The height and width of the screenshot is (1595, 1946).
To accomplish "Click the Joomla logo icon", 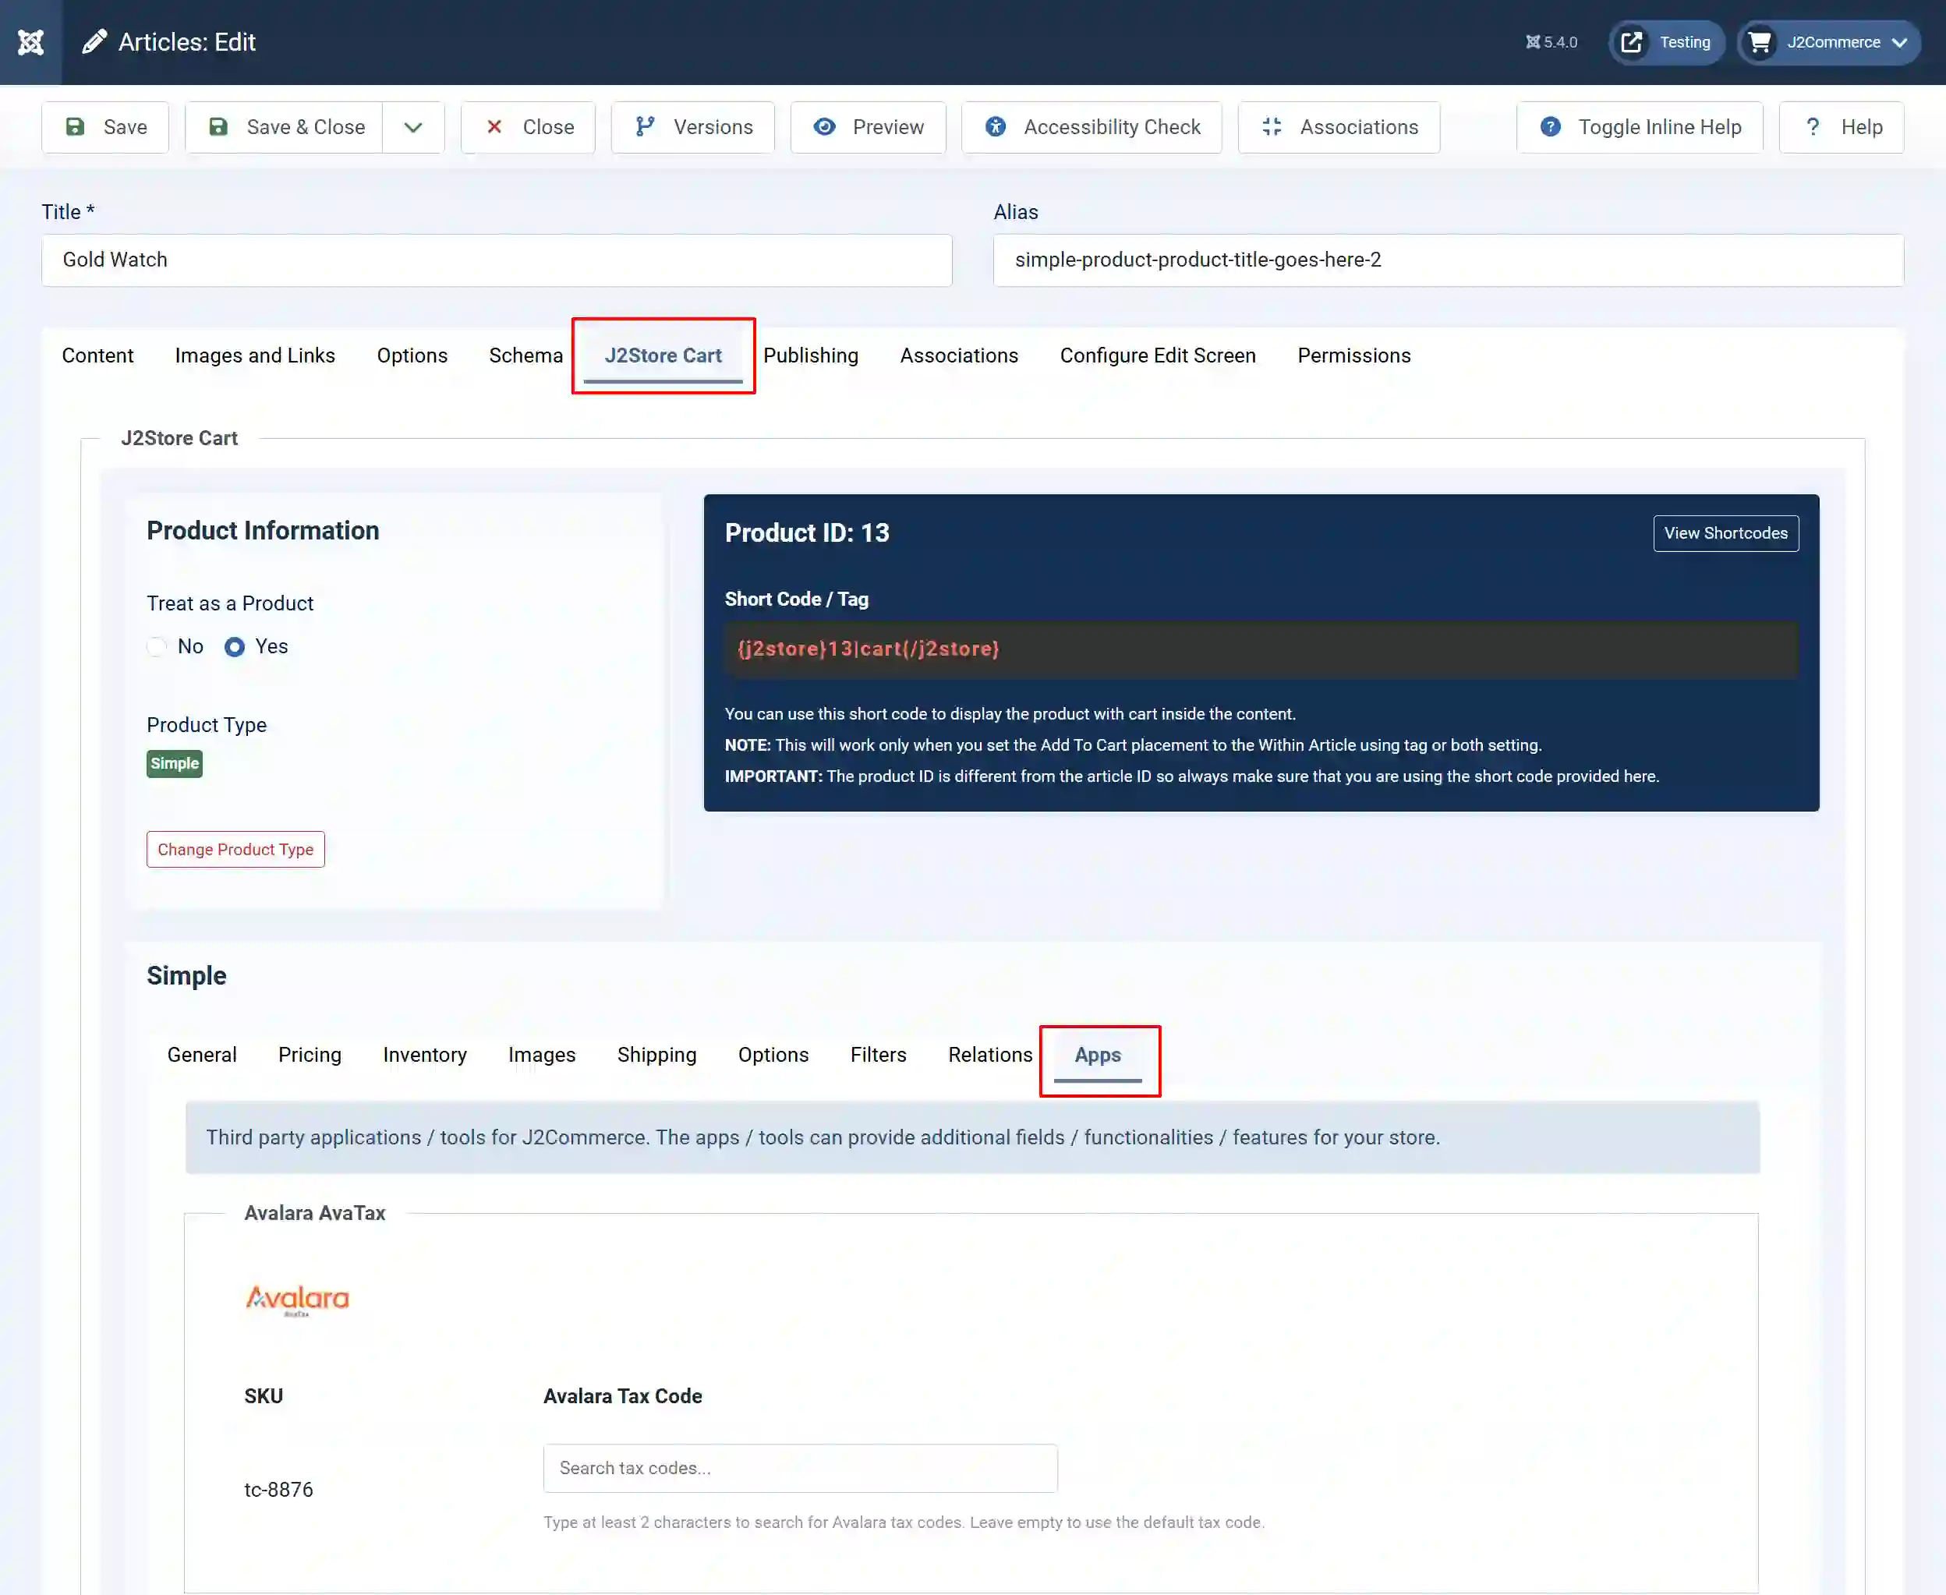I will pyautogui.click(x=30, y=42).
